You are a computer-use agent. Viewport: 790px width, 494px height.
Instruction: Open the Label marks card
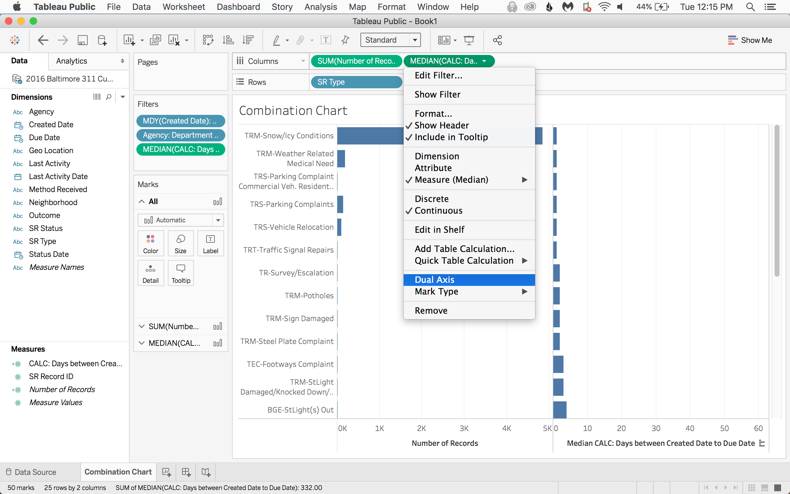click(210, 244)
